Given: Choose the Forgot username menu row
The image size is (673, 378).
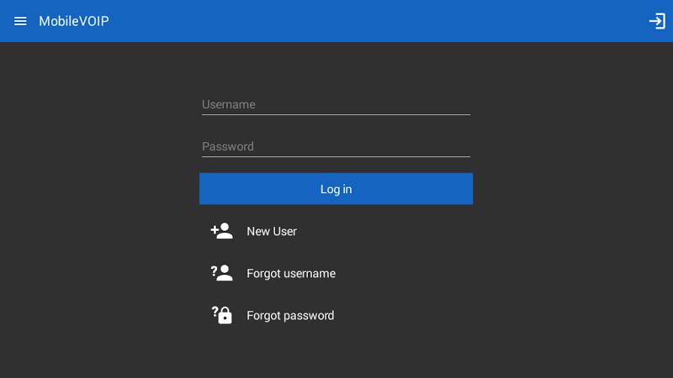Looking at the screenshot, I should coord(336,273).
